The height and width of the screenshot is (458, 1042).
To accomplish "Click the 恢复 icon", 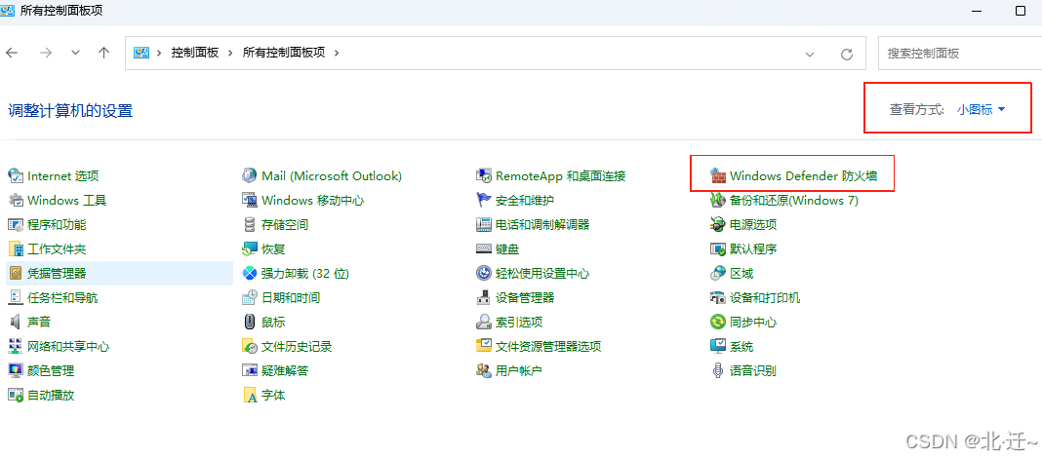I will pos(250,248).
